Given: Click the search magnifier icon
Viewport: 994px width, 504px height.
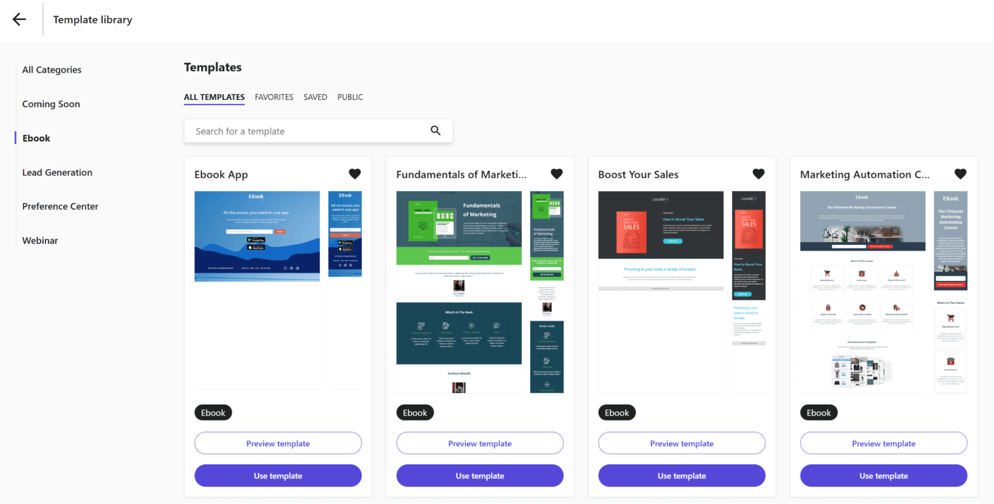Looking at the screenshot, I should pyautogui.click(x=435, y=130).
